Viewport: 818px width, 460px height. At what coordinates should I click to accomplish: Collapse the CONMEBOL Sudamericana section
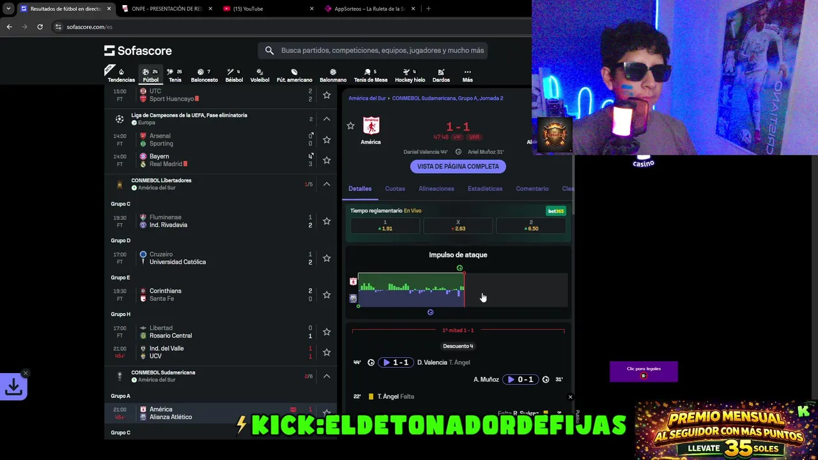[327, 376]
